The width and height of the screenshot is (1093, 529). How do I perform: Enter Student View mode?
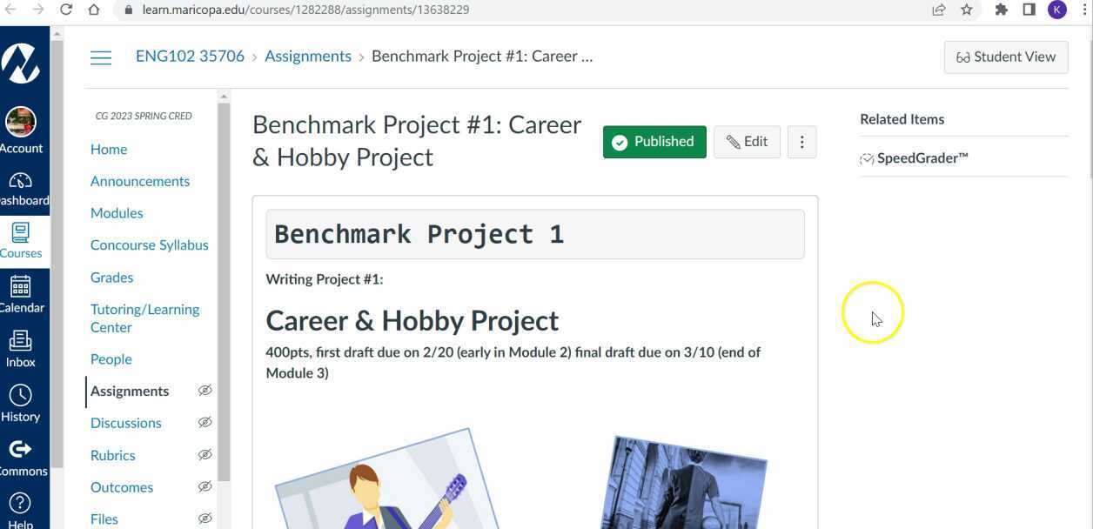(x=1005, y=57)
